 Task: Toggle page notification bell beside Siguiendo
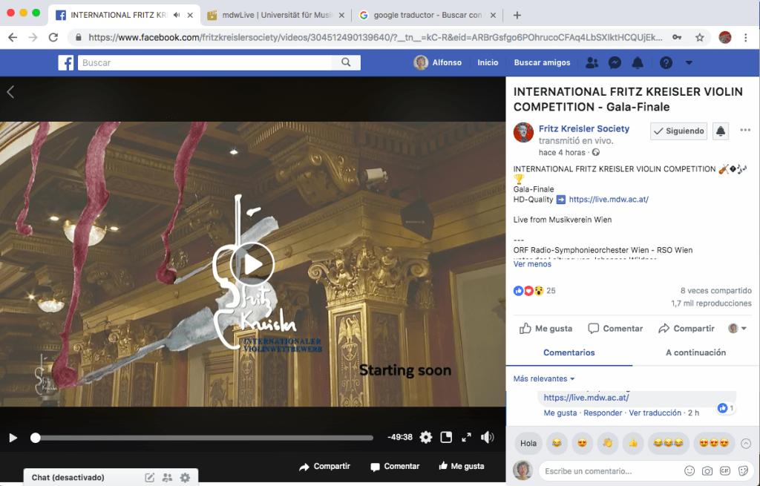pyautogui.click(x=720, y=131)
